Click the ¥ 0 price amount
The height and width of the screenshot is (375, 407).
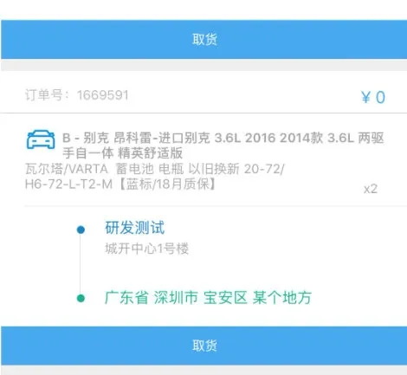tap(373, 97)
